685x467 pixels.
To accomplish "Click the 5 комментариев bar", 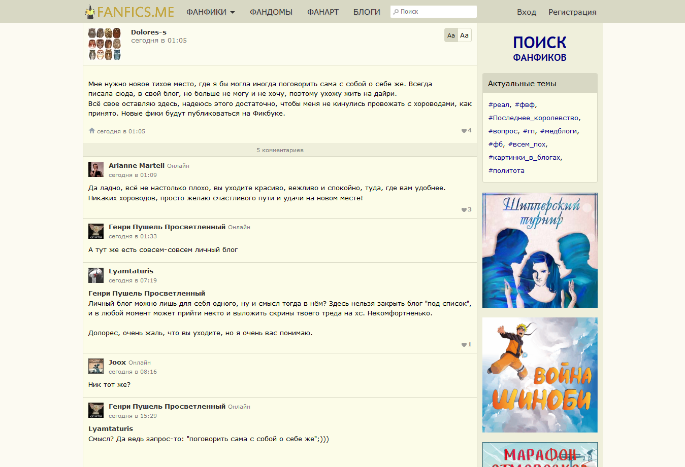I will point(280,150).
